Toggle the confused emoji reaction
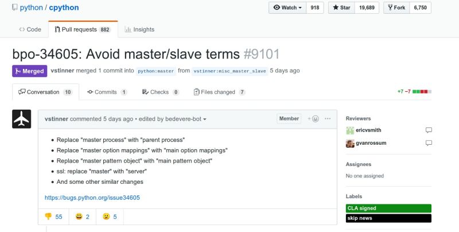Screen dimensions: 459x232 [x=110, y=216]
